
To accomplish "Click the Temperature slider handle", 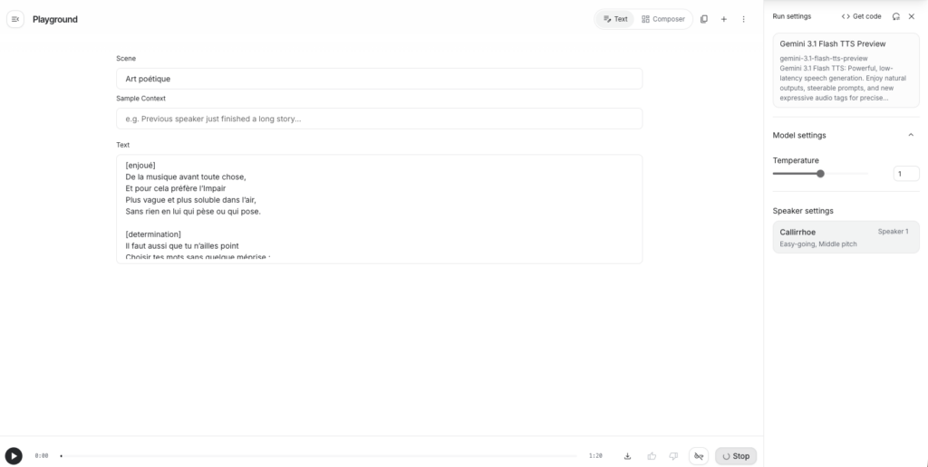I will pos(820,174).
